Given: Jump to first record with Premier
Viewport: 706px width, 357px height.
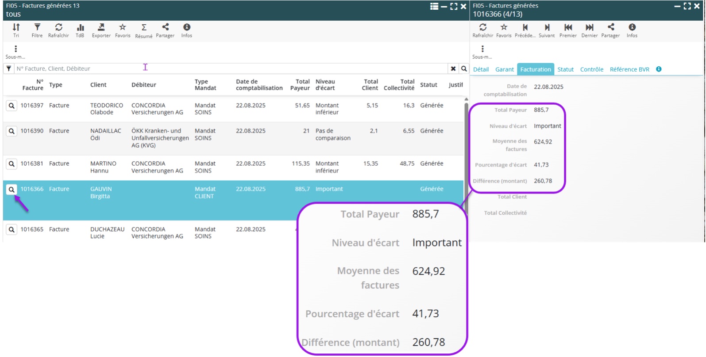Looking at the screenshot, I should pyautogui.click(x=568, y=30).
